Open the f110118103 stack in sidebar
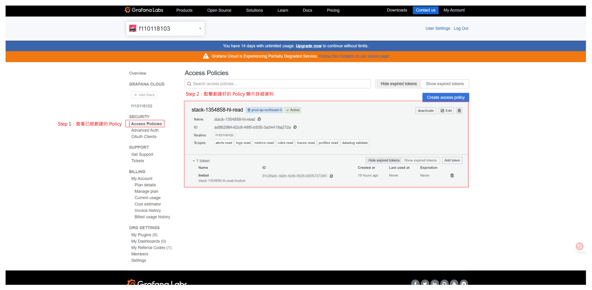Image resolution: width=592 pixels, height=290 pixels. 142,106
